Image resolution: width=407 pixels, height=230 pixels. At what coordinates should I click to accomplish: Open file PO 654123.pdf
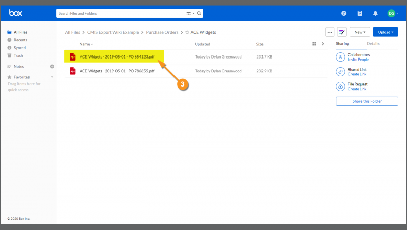117,57
